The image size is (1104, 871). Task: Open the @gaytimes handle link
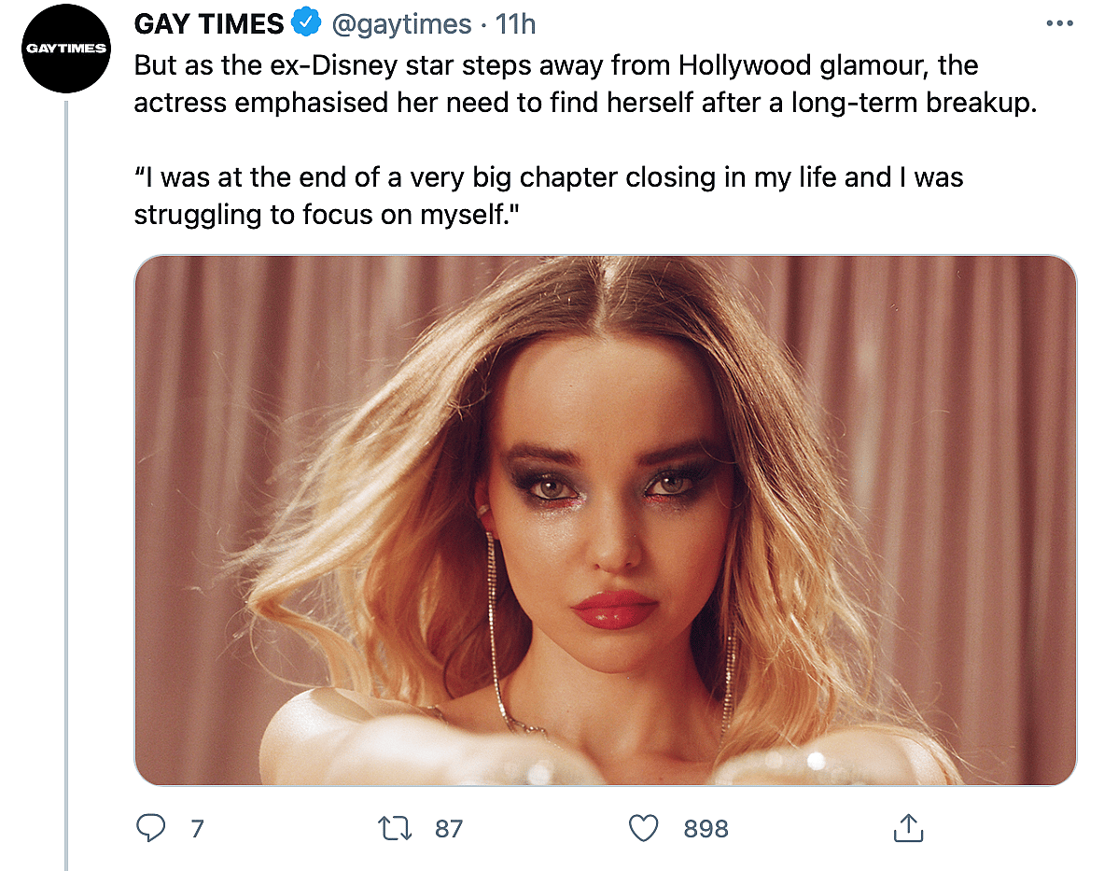[401, 24]
